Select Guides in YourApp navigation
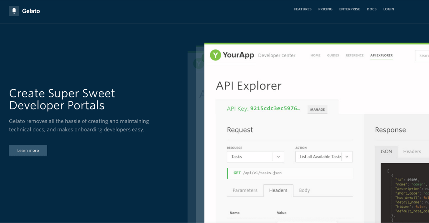The image size is (429, 223). pyautogui.click(x=333, y=55)
